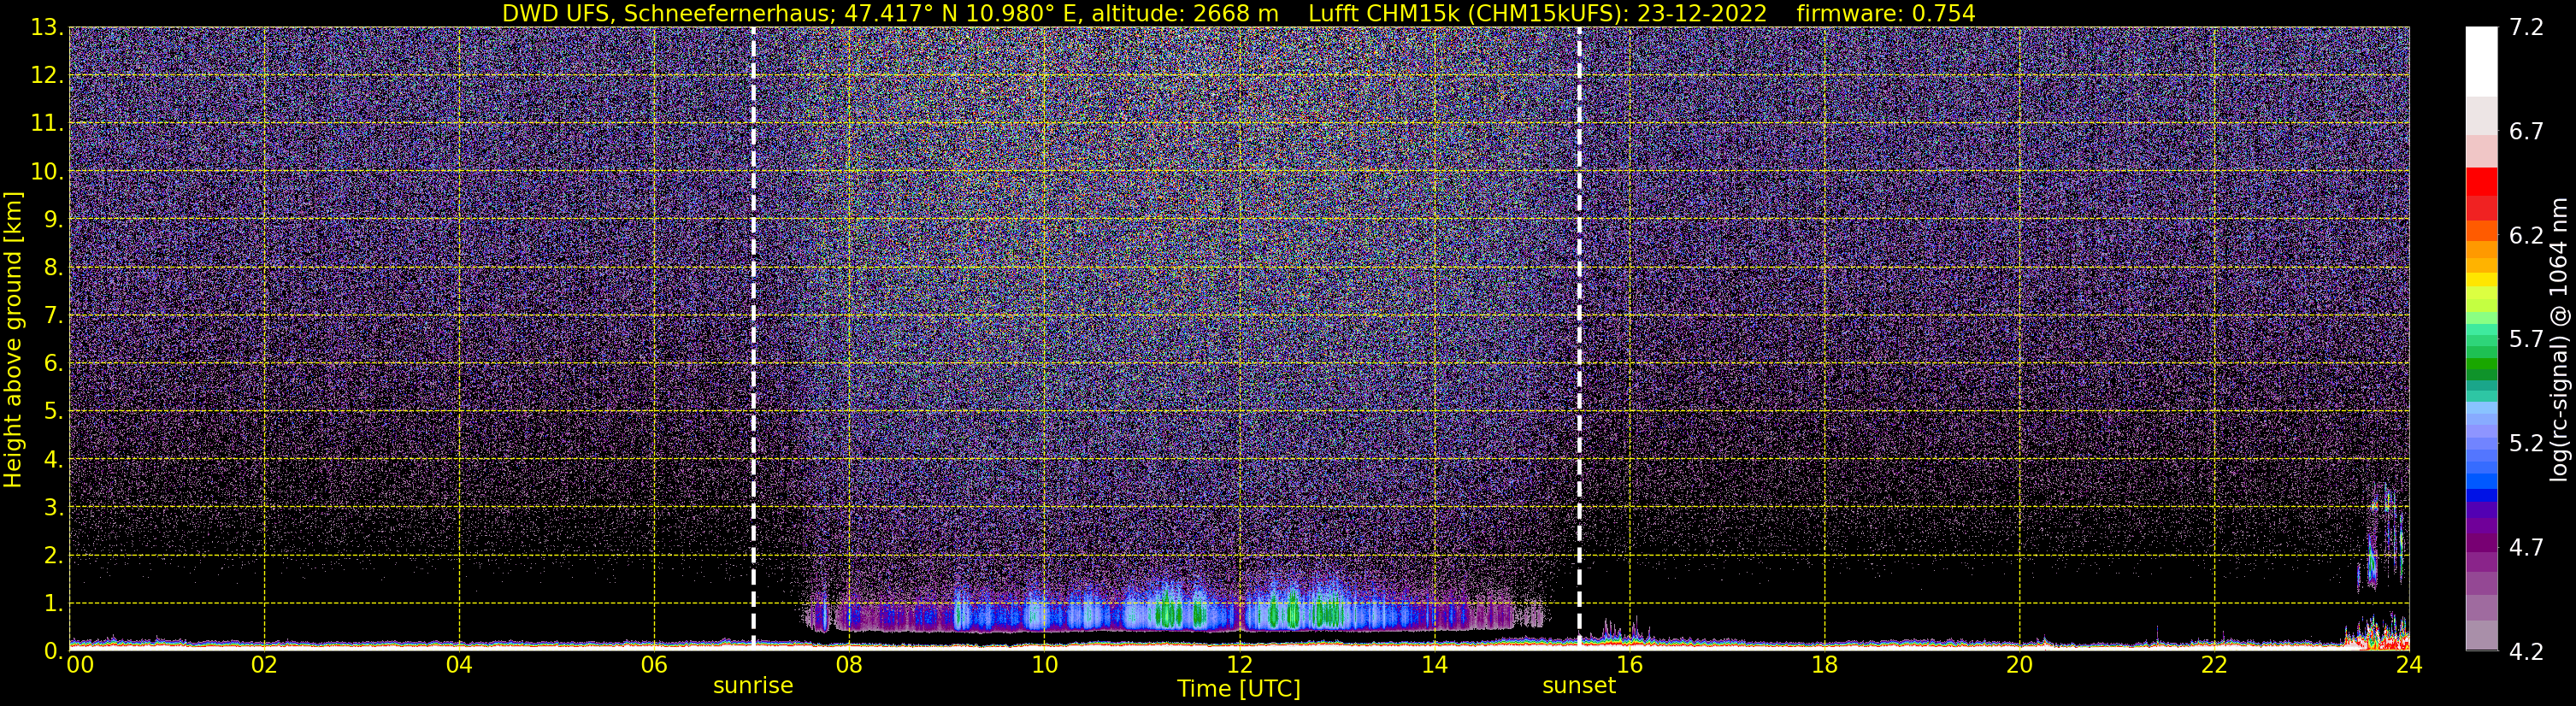Viewport: 2576px width, 706px height.
Task: Click the y-axis tick label '2.'
Action: click(54, 556)
